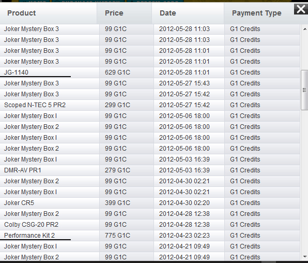Click the 2012-04-30 02:20 date cell
308x263 pixels.
pos(184,203)
